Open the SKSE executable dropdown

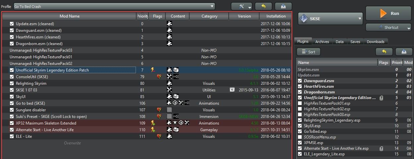coord(330,19)
